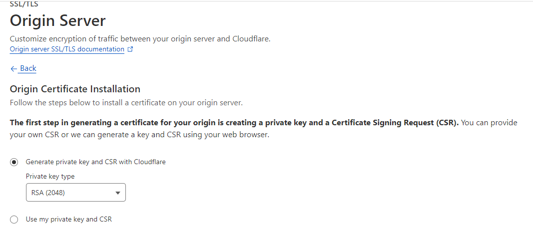Click the "Follow the steps below" instruction text

126,103
